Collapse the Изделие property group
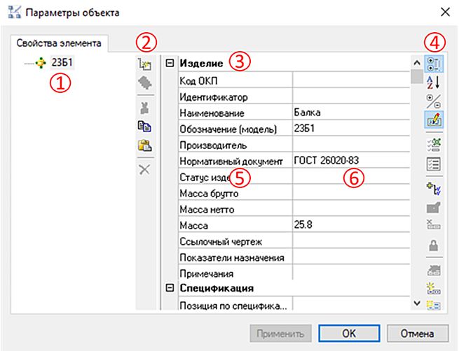 tap(169, 64)
